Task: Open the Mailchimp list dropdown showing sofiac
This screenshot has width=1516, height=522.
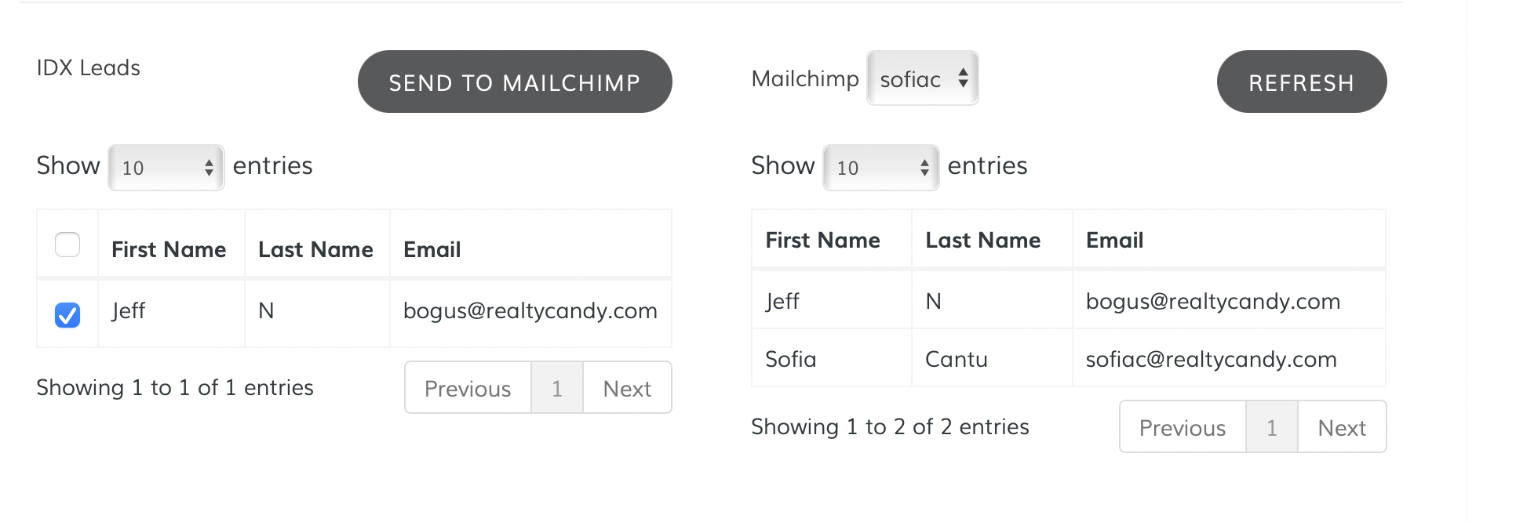Action: coord(922,78)
